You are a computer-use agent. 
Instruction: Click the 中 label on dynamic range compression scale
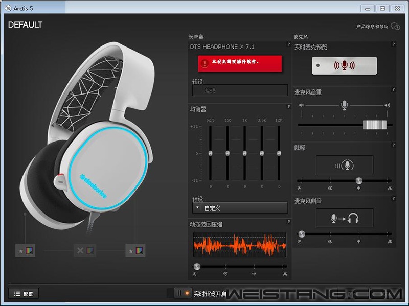point(254,274)
